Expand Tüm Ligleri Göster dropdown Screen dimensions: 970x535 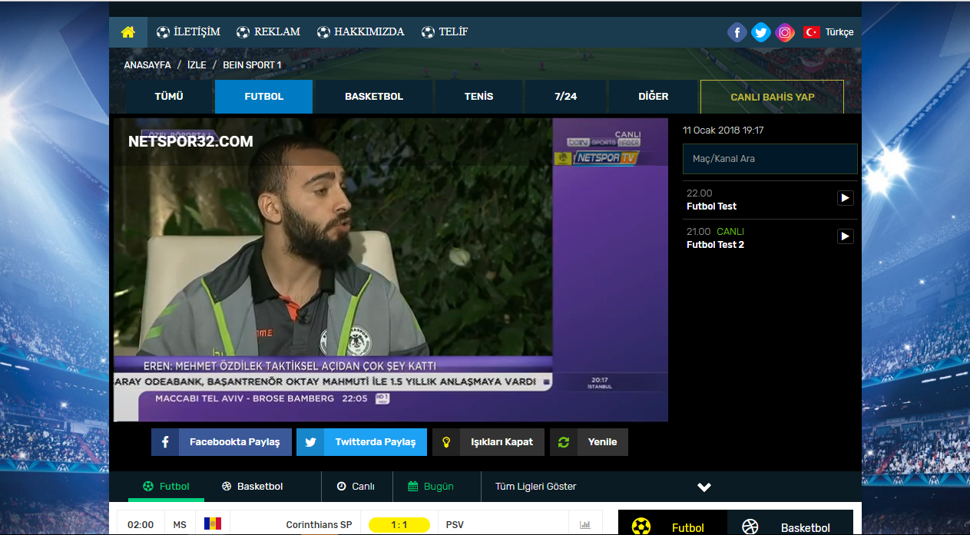[x=535, y=487]
